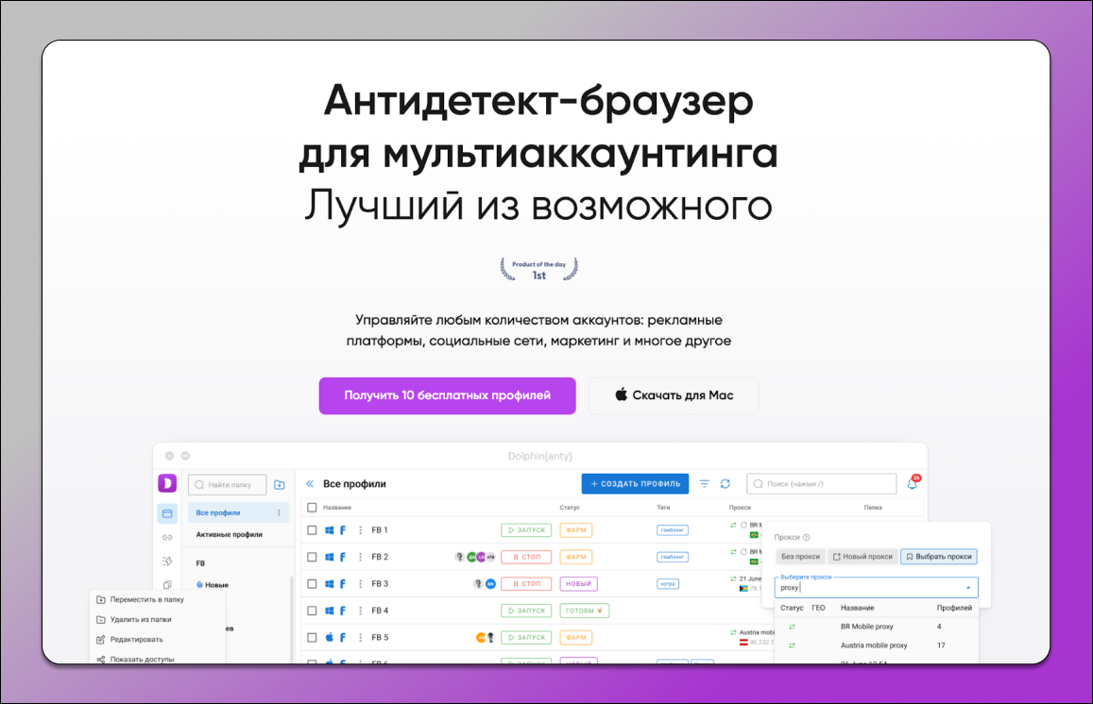The height and width of the screenshot is (704, 1093).
Task: Click the new folder icon beside folder search
Action: click(x=280, y=484)
